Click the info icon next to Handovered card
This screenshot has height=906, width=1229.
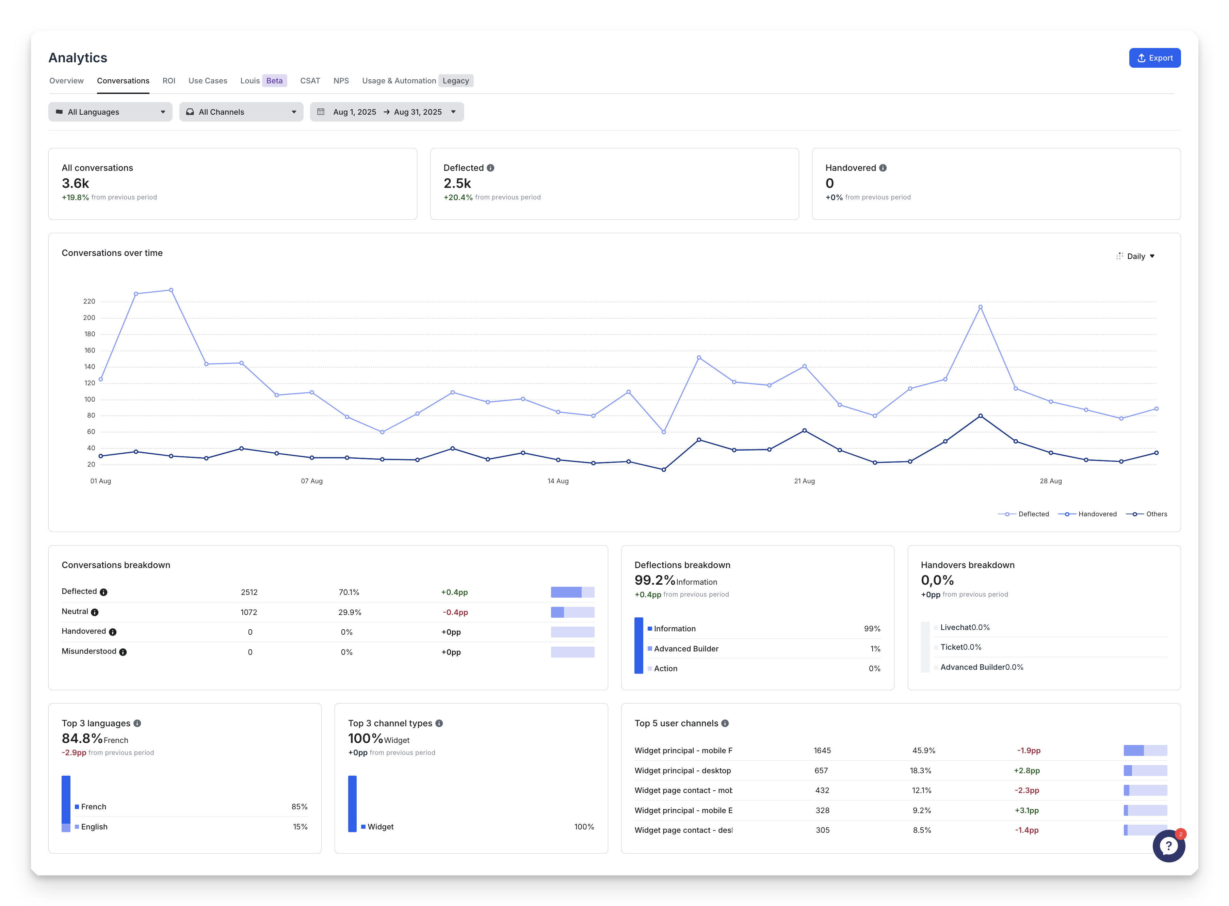pos(883,168)
